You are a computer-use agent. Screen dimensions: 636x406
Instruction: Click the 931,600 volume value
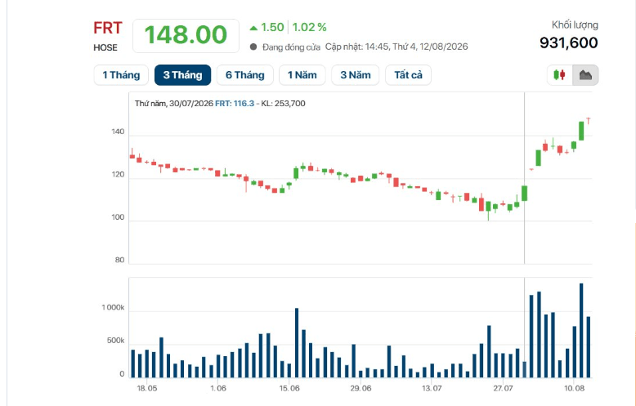[569, 42]
